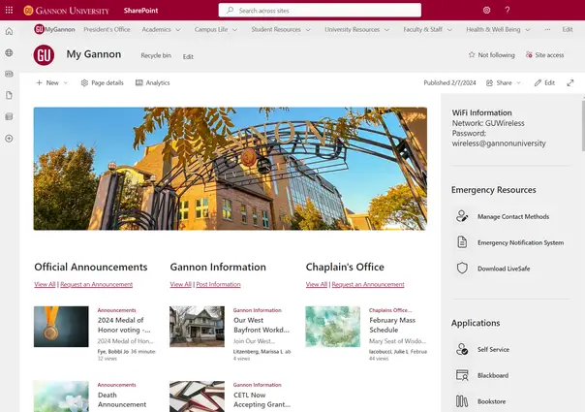Open the CETL books thumbnail
585x412 pixels.
click(197, 396)
